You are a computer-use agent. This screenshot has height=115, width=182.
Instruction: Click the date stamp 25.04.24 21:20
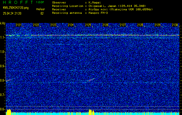(x=12, y=14)
